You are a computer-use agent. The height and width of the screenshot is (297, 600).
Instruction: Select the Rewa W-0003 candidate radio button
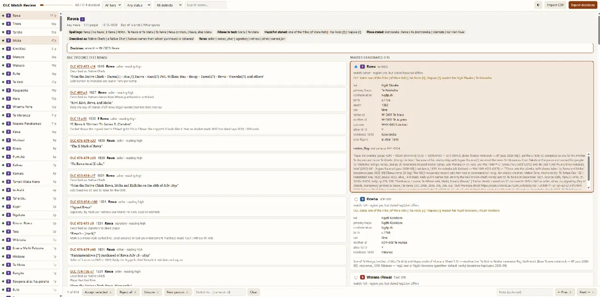[x=356, y=67]
